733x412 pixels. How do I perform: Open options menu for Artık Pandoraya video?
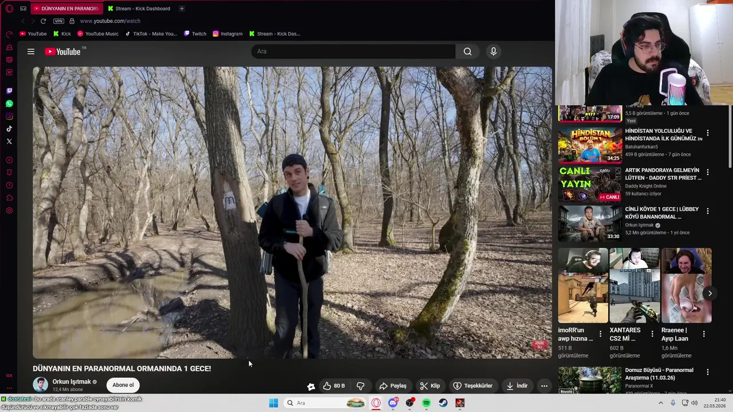pos(707,172)
